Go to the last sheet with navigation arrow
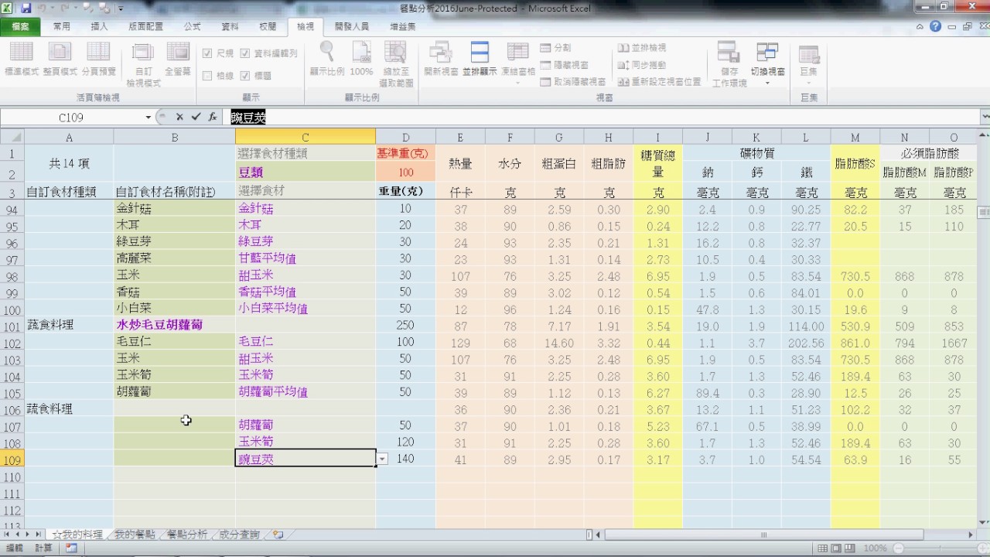Image resolution: width=990 pixels, height=557 pixels. click(39, 535)
